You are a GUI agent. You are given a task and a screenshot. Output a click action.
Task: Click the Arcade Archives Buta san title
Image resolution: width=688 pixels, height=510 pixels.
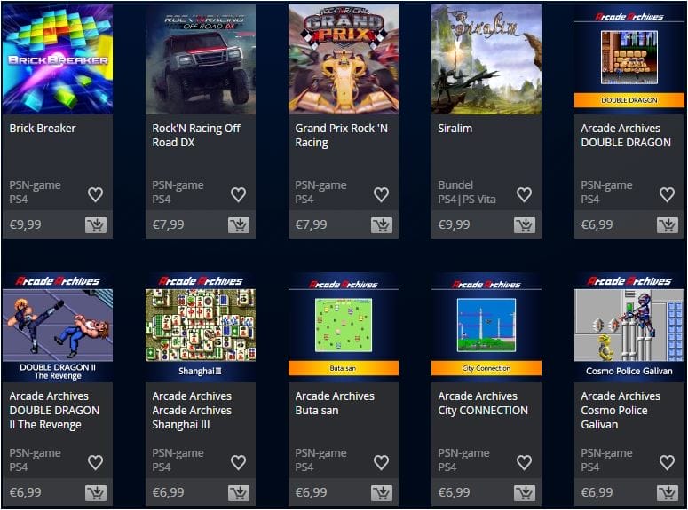335,404
